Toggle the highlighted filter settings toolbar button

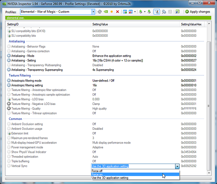(156, 12)
